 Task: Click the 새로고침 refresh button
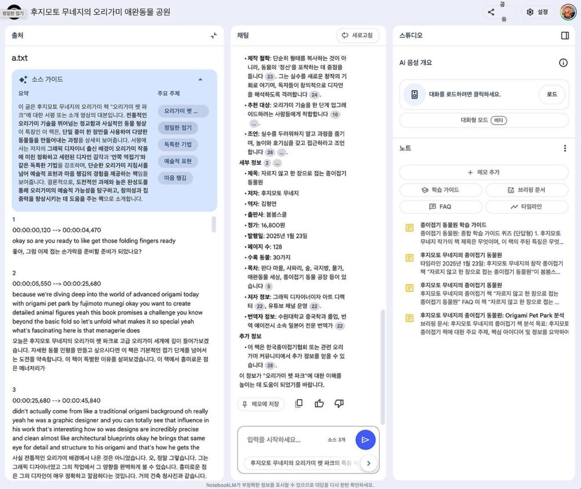click(358, 36)
